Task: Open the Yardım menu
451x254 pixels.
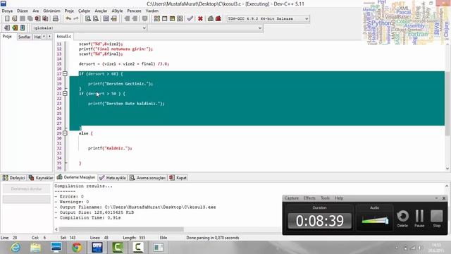Action: 152,11
